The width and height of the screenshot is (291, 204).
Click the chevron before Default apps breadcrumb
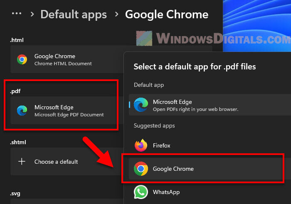32,14
